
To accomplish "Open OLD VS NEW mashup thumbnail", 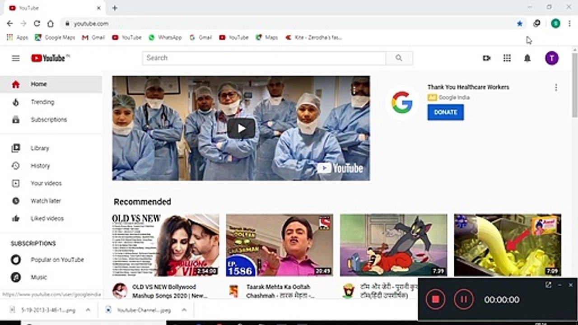I will [166, 245].
